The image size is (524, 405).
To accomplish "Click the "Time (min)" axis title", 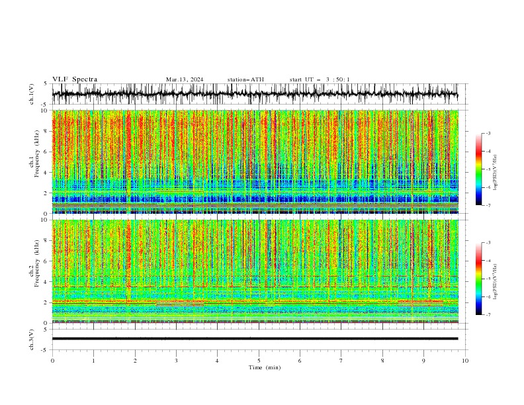I will [x=265, y=367].
